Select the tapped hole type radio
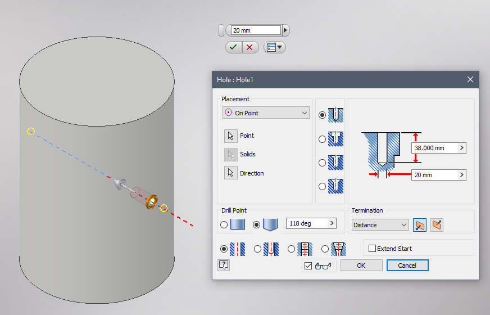The image size is (490, 315). (x=291, y=249)
